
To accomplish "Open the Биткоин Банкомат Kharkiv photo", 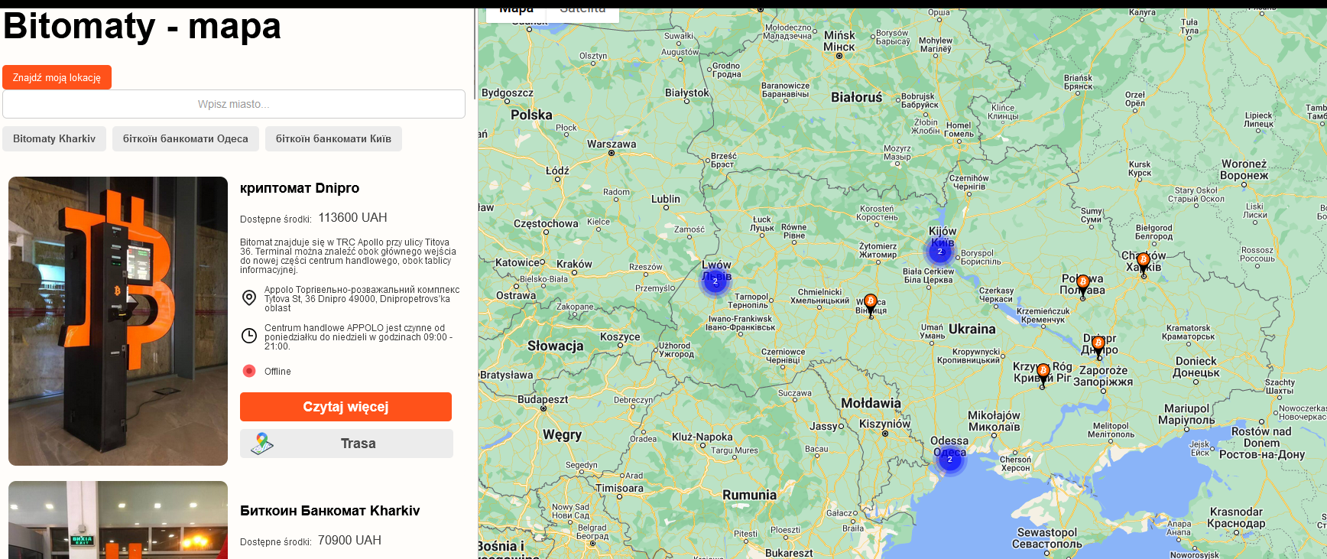I will [118, 520].
